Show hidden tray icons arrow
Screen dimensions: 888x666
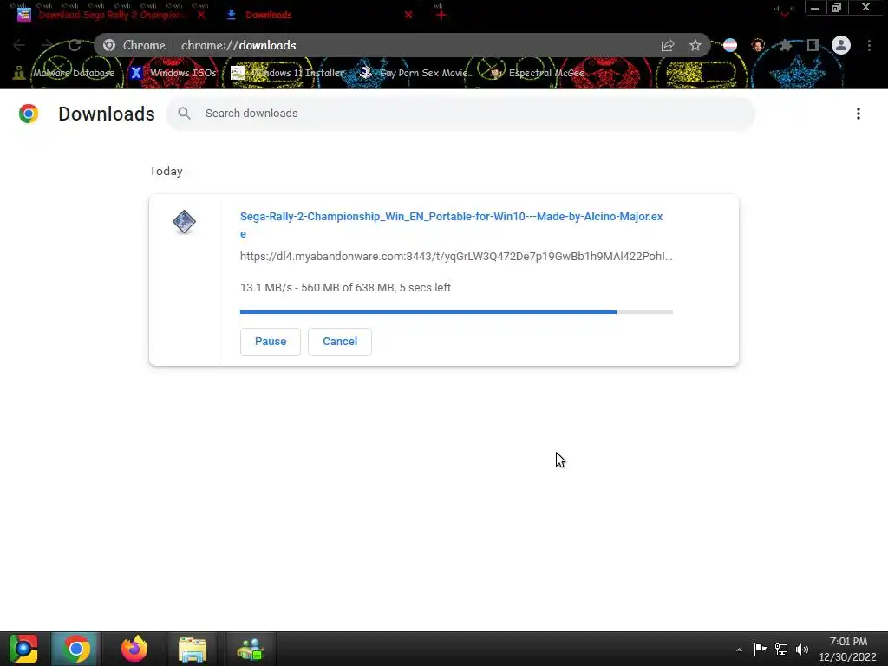(739, 650)
